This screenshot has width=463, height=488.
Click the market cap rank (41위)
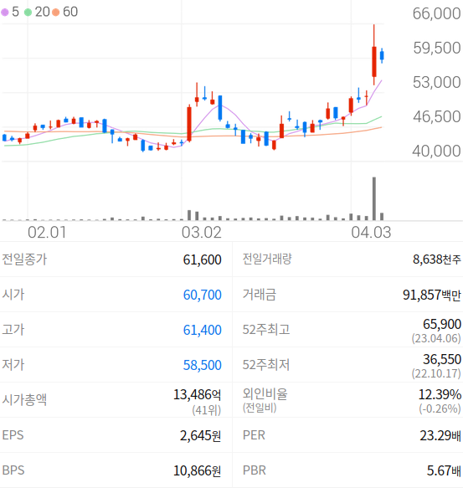(x=207, y=410)
